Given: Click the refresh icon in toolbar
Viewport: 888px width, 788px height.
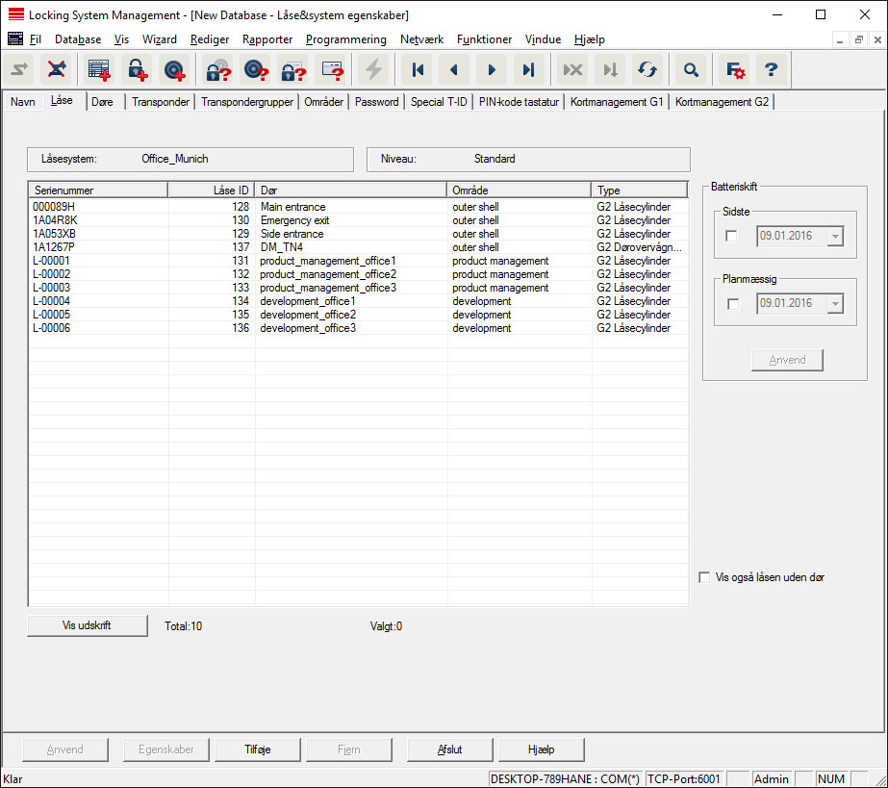Looking at the screenshot, I should tap(646, 69).
